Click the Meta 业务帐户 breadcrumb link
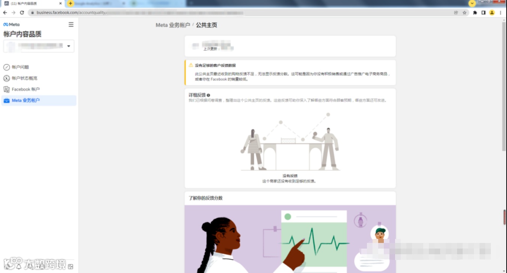507x273 pixels. [x=173, y=25]
